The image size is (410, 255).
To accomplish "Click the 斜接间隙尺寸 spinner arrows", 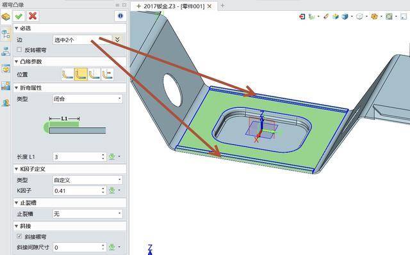I will coord(103,247).
